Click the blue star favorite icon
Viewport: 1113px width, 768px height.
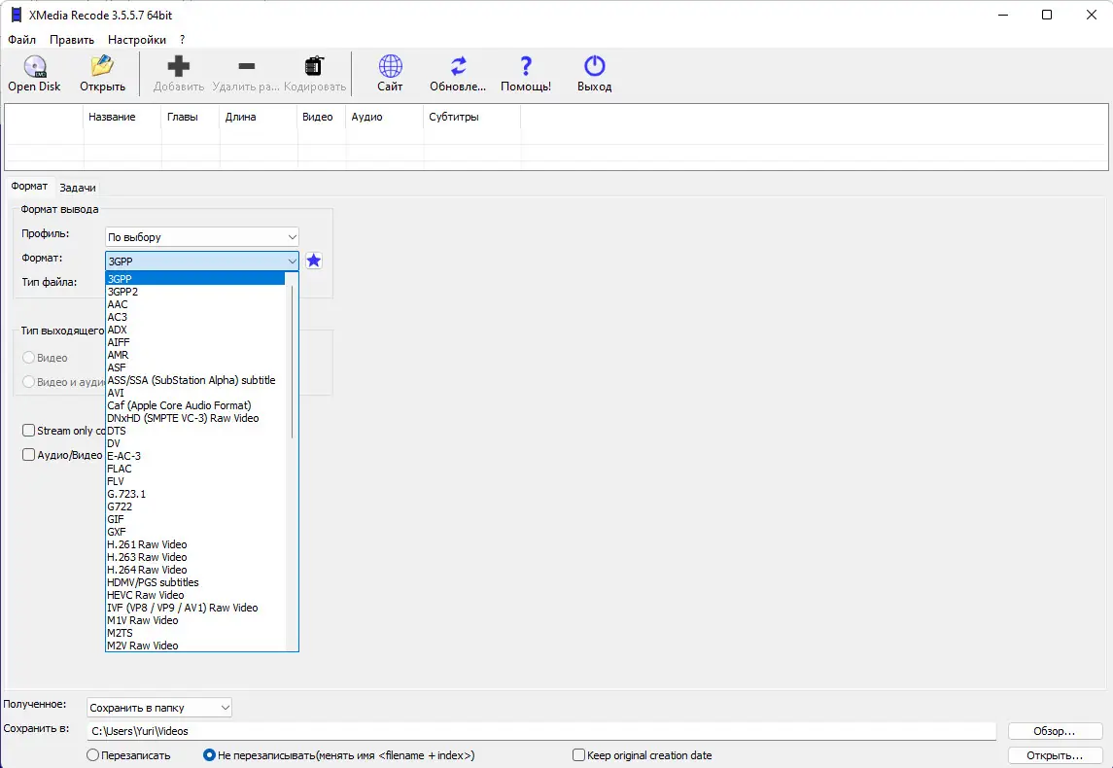[314, 262]
